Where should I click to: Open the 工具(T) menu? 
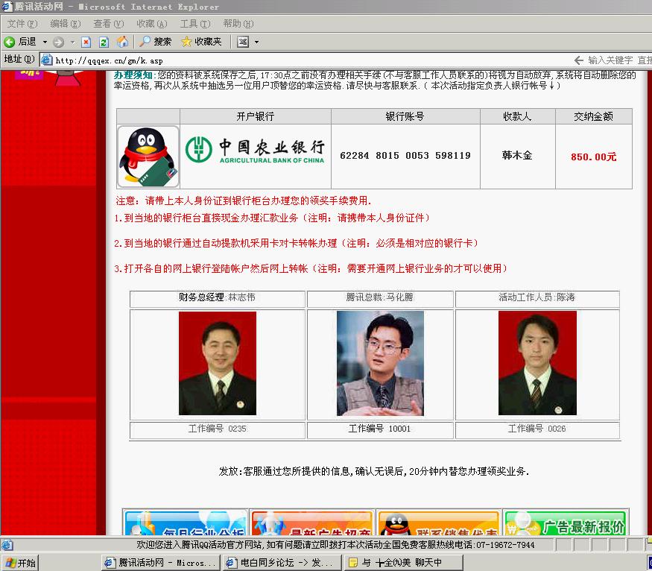[194, 24]
